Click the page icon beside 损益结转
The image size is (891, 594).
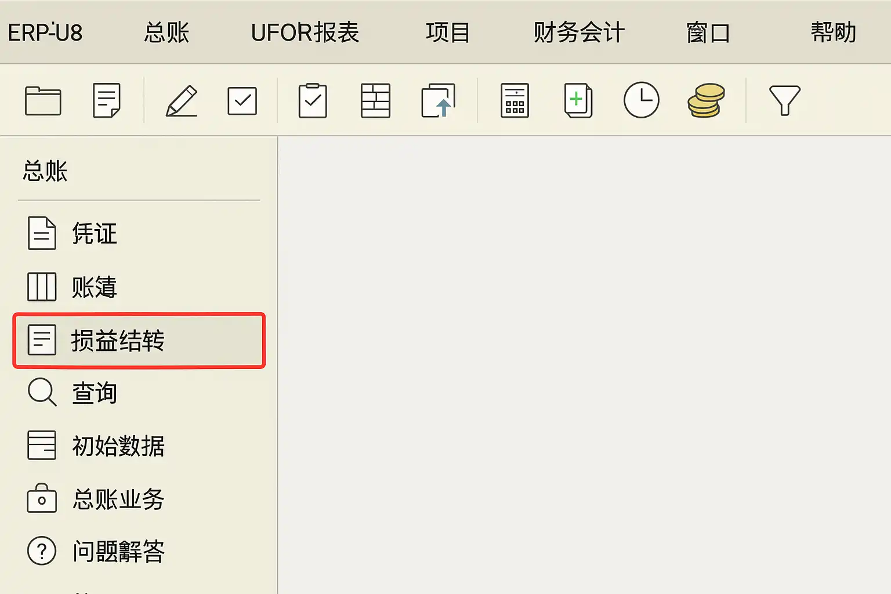(42, 340)
